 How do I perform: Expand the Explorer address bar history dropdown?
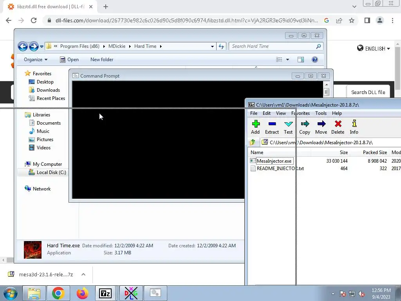click(x=212, y=46)
